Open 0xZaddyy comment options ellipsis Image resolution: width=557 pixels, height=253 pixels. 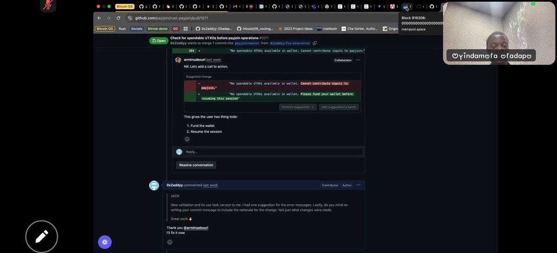click(x=358, y=185)
